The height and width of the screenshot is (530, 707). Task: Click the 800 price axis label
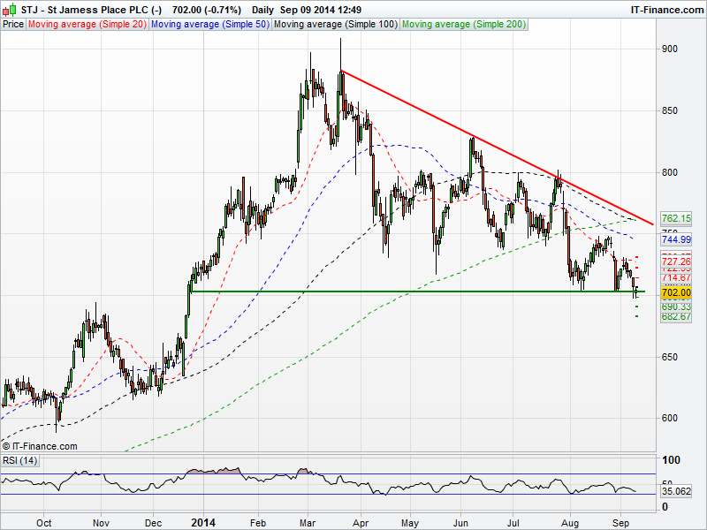[x=670, y=172]
